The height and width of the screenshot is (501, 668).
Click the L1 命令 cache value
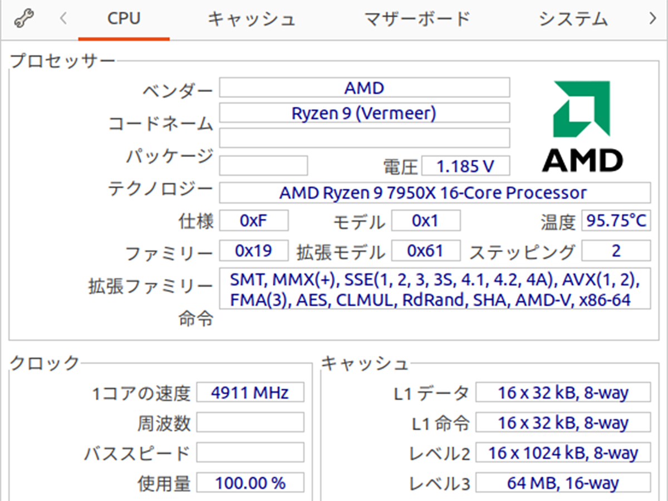click(x=563, y=423)
